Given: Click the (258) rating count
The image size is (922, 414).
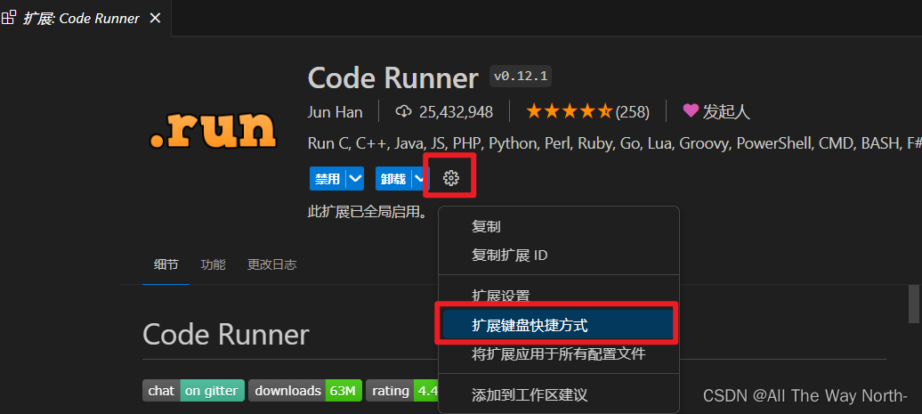Looking at the screenshot, I should click(x=633, y=111).
